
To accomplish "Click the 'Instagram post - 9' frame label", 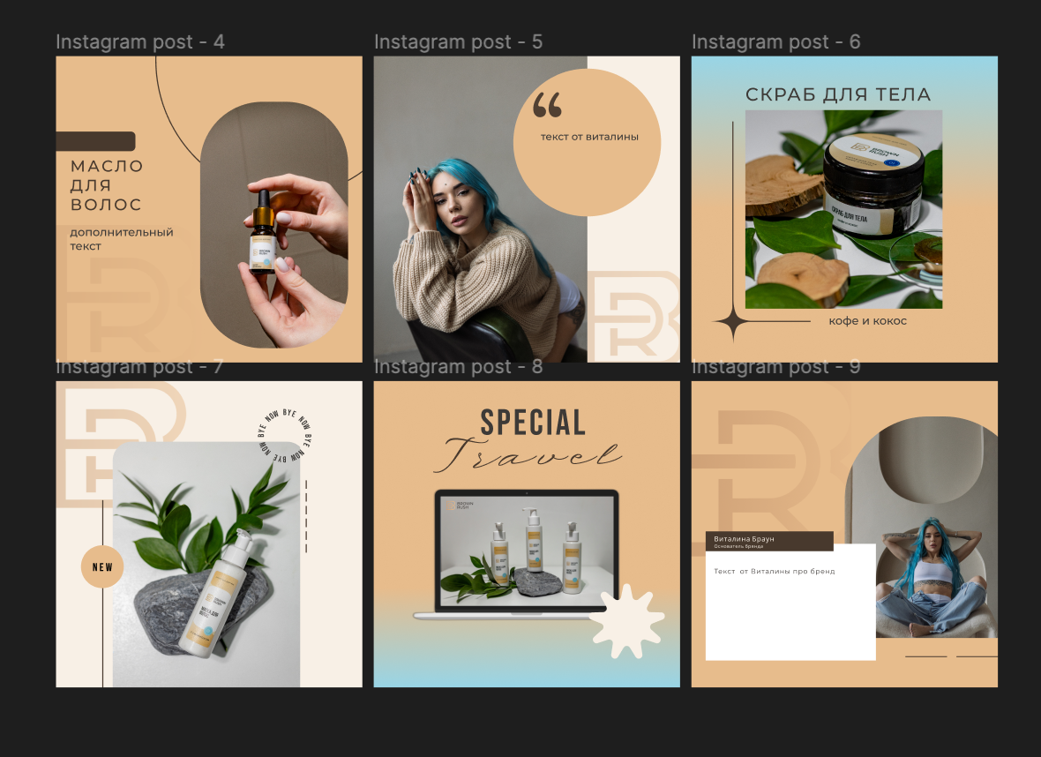I will (x=776, y=367).
